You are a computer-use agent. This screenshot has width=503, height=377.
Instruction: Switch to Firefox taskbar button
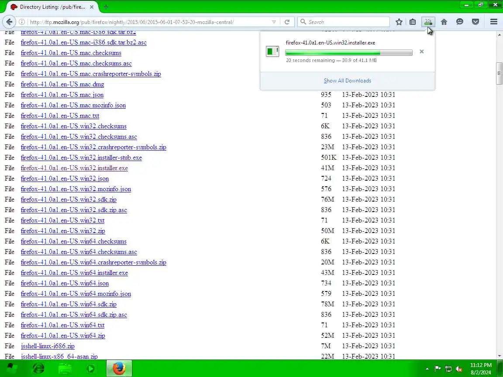119,368
